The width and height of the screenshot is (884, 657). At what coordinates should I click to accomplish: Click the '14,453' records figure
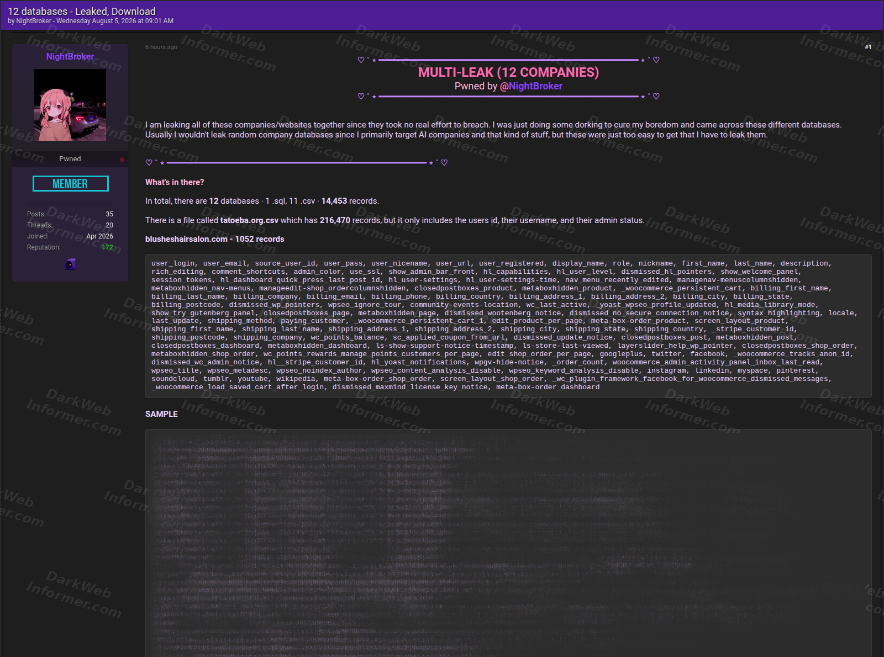[334, 201]
